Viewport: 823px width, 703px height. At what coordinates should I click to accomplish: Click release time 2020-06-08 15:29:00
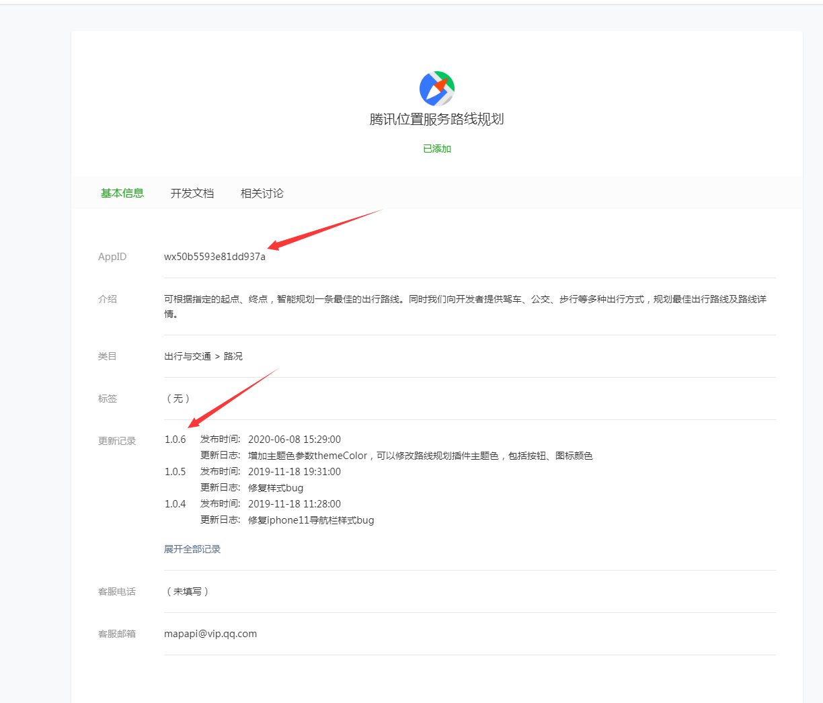(x=295, y=440)
